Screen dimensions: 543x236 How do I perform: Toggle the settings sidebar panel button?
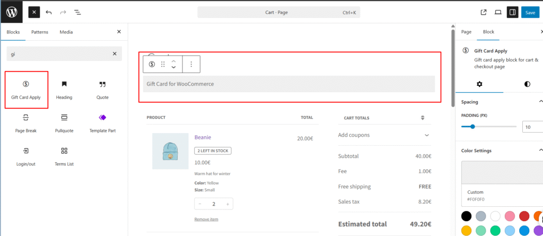(512, 12)
